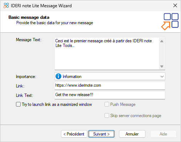Image resolution: width=181 pixels, height=142 pixels.
Task: Cancel the wizard with Annuler
Action: coord(132,134)
